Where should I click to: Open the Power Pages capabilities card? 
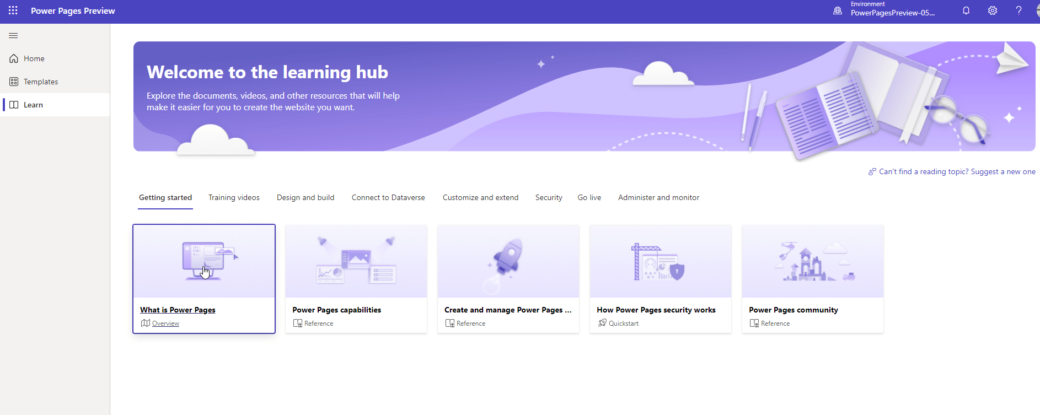point(356,279)
